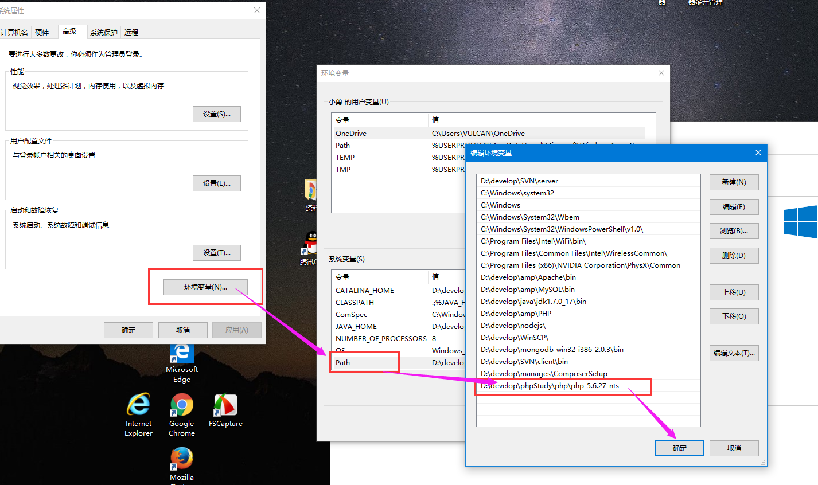
Task: Open the Tencent QQ penguin icon
Action: [310, 243]
